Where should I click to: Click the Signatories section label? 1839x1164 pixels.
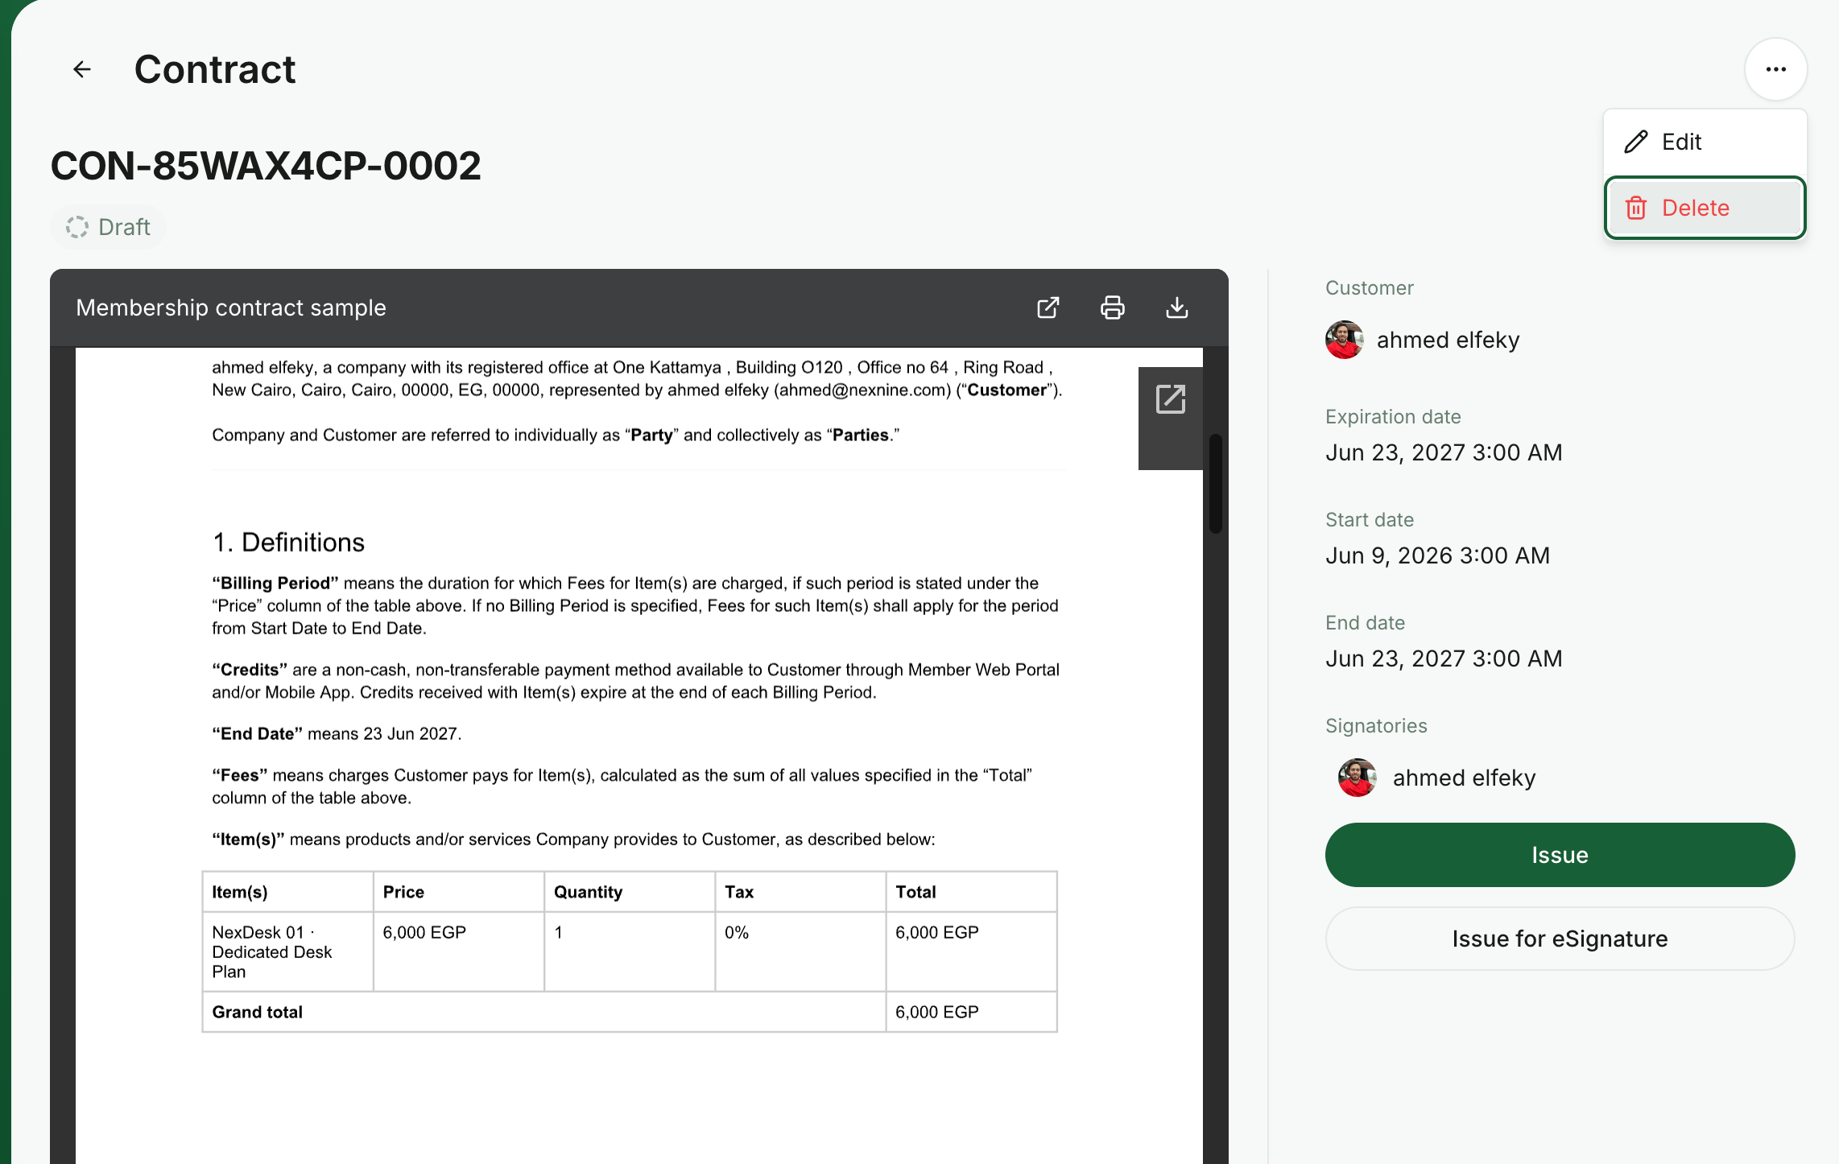(x=1376, y=726)
